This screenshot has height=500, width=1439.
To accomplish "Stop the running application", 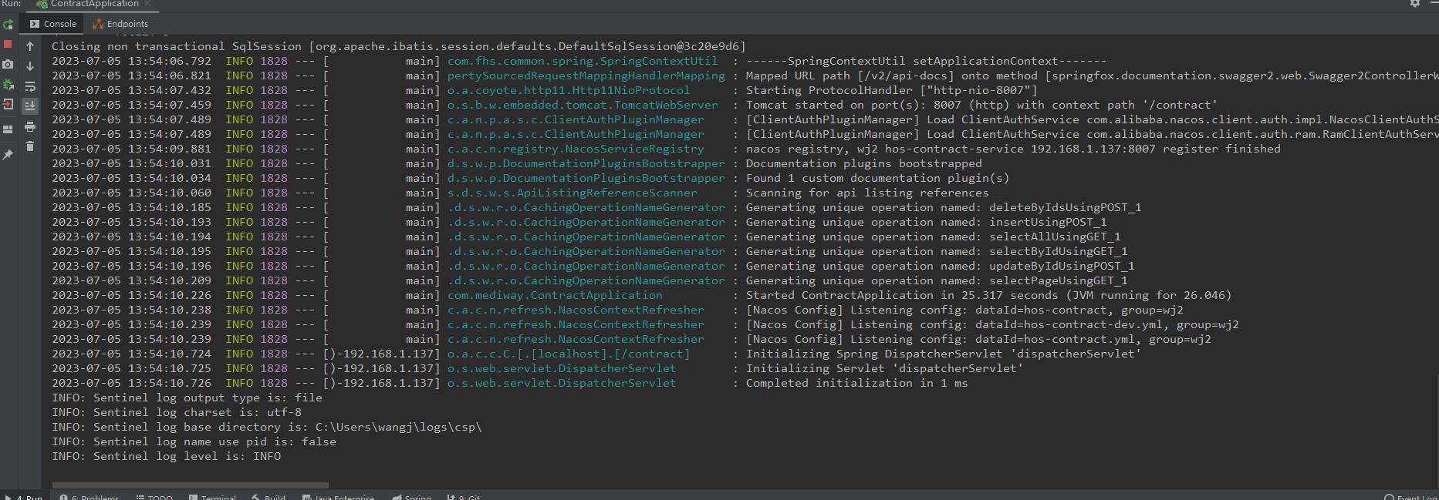I will click(8, 45).
